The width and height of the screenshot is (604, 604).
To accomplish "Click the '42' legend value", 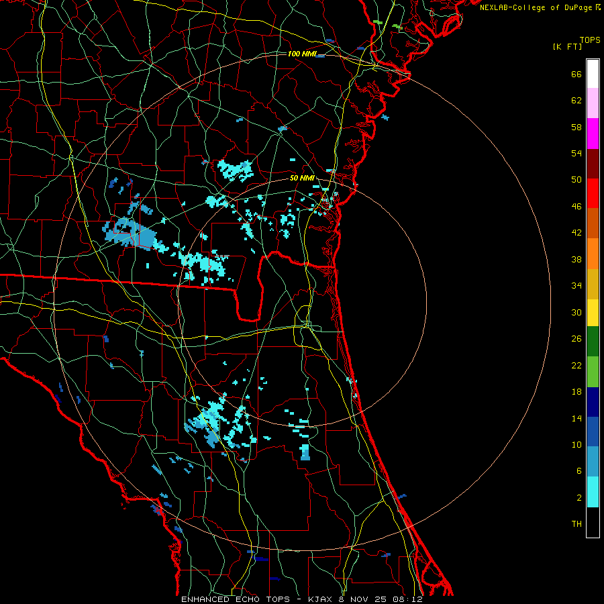I will tap(576, 233).
